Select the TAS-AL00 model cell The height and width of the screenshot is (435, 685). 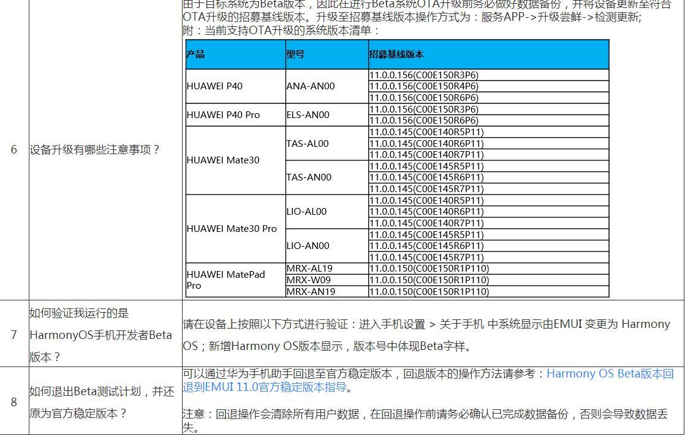327,144
